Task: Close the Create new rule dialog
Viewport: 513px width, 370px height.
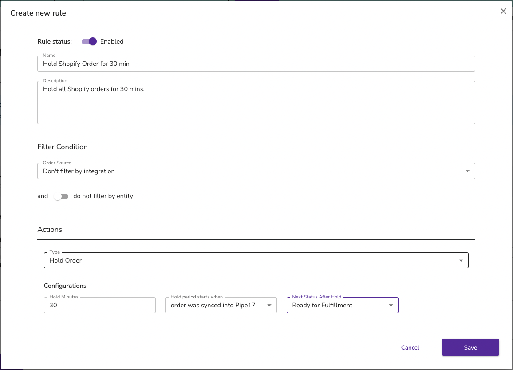Action: tap(503, 11)
